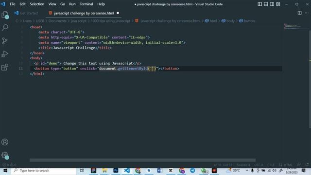Split the editor to the right
Viewport: 311px width, 175px height.
299,13
